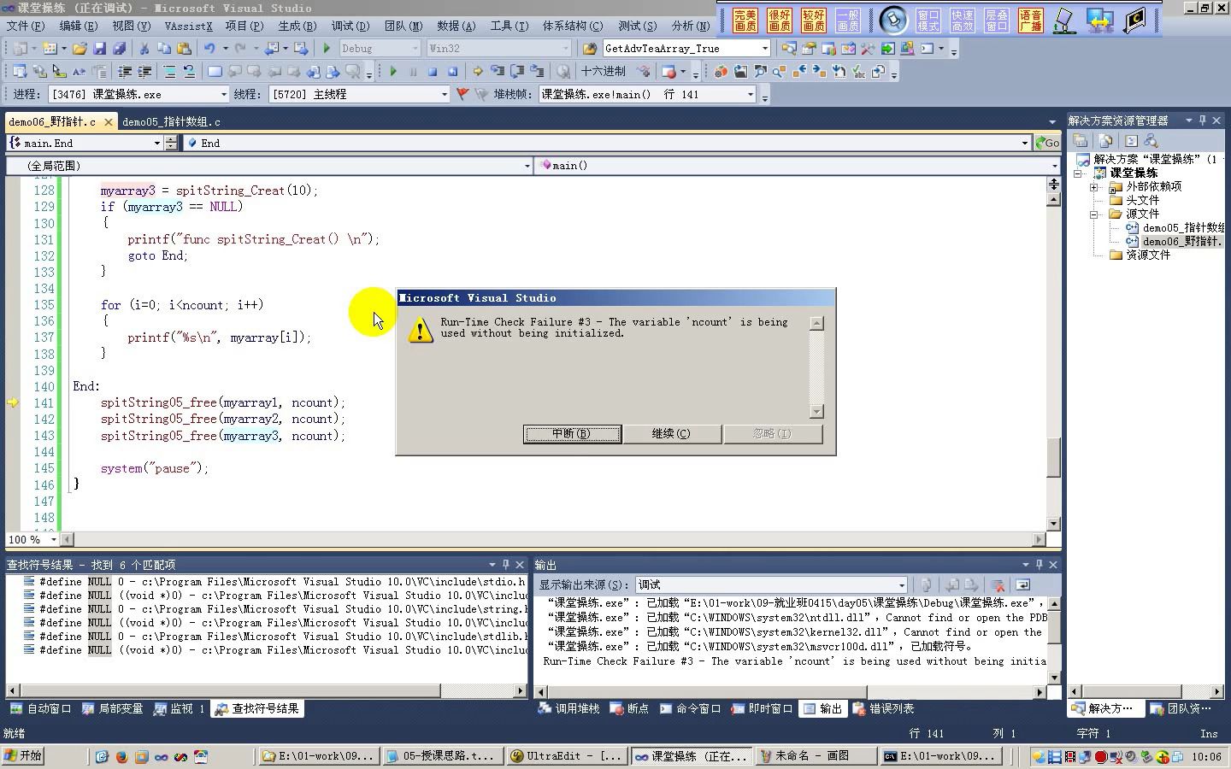
Task: Click the 中断(B) button in the dialog
Action: pos(572,434)
